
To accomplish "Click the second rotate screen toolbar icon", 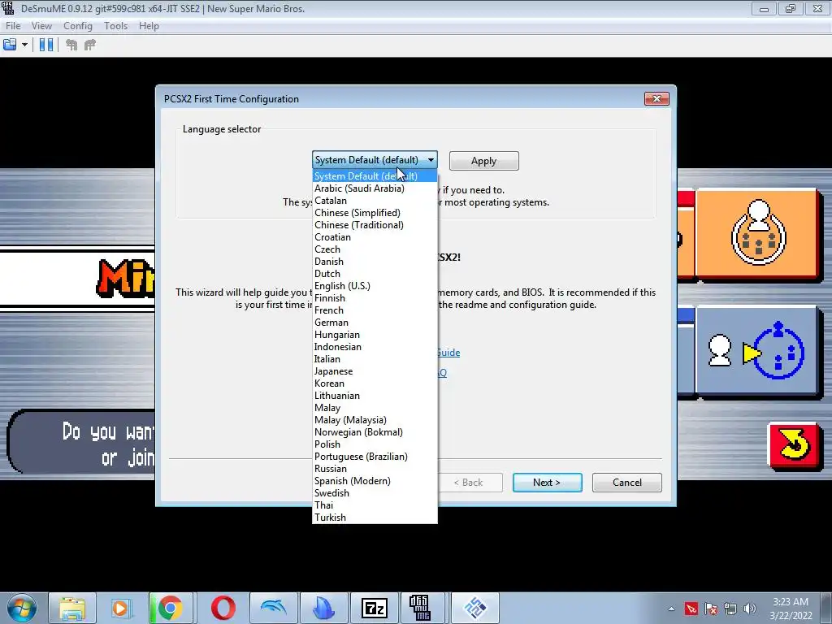I will 90,45.
